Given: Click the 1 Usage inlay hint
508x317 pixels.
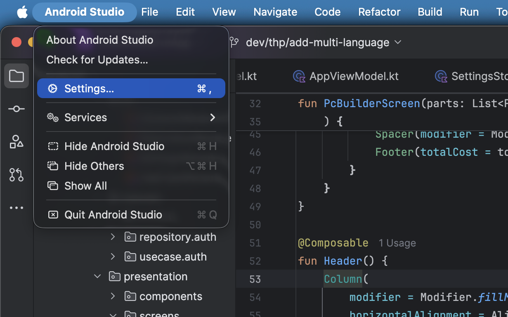Looking at the screenshot, I should point(397,243).
